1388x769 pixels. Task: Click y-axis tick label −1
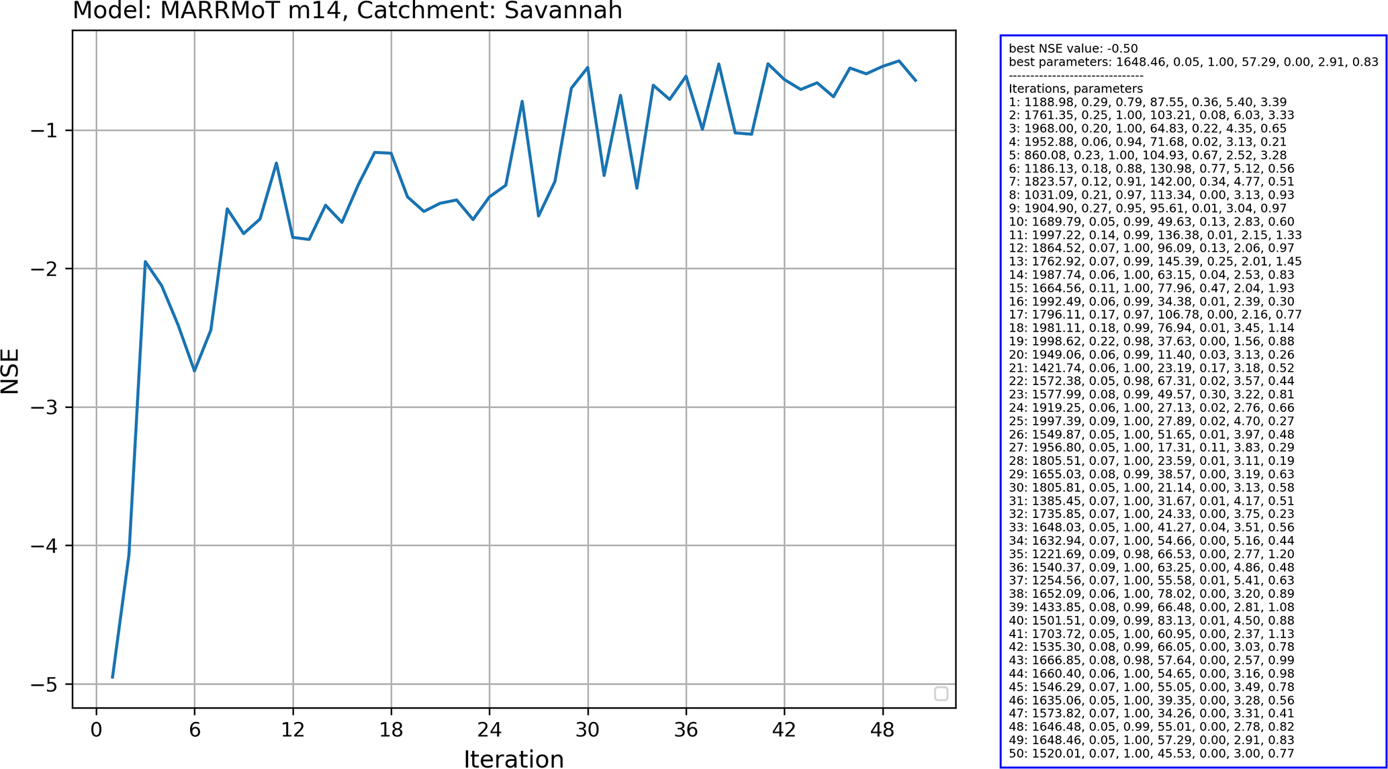(x=44, y=130)
